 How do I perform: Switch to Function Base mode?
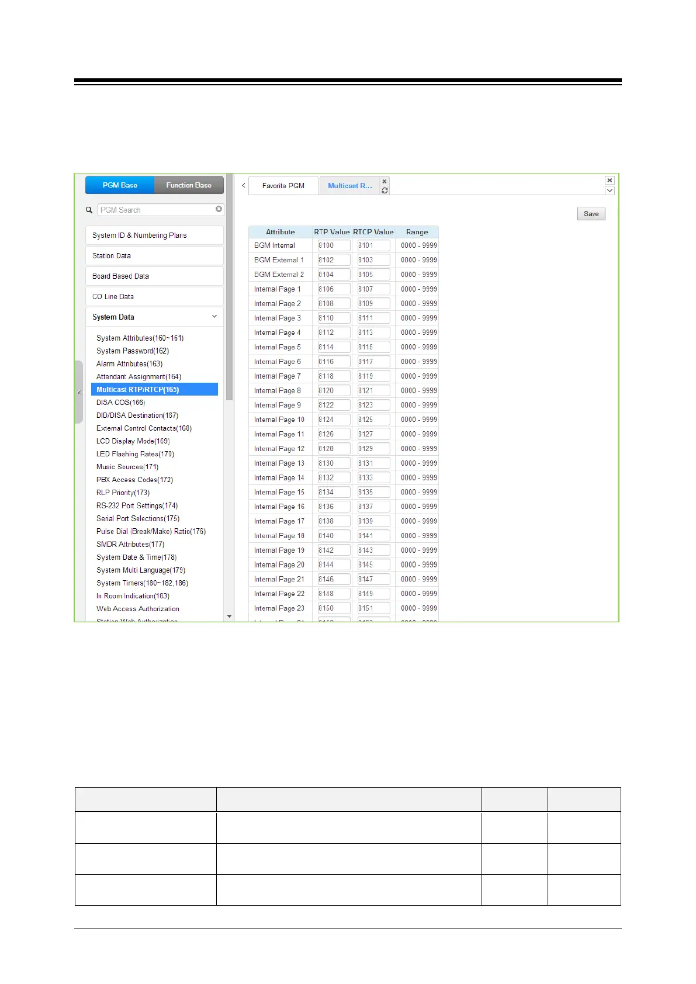pos(189,185)
